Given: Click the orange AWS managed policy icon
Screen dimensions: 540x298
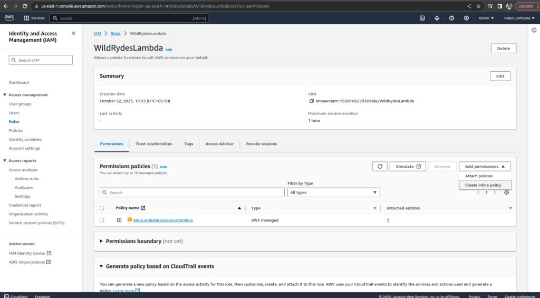Looking at the screenshot, I should coord(130,219).
